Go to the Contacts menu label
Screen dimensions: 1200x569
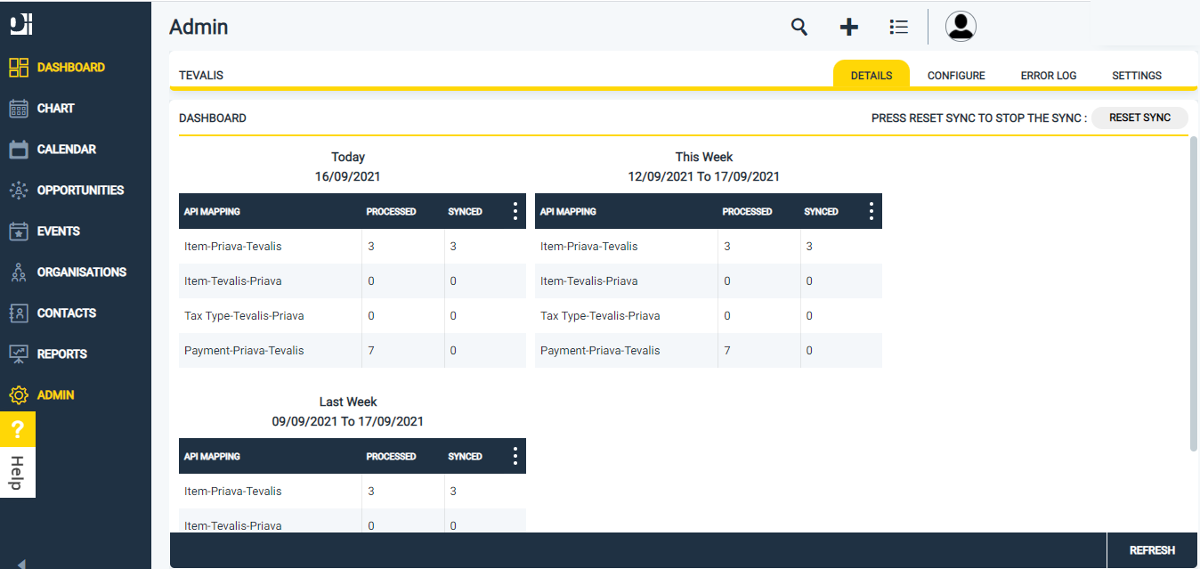pos(67,313)
